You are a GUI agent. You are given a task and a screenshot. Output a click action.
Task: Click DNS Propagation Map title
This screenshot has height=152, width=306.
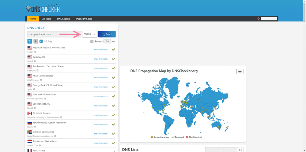tap(164, 71)
